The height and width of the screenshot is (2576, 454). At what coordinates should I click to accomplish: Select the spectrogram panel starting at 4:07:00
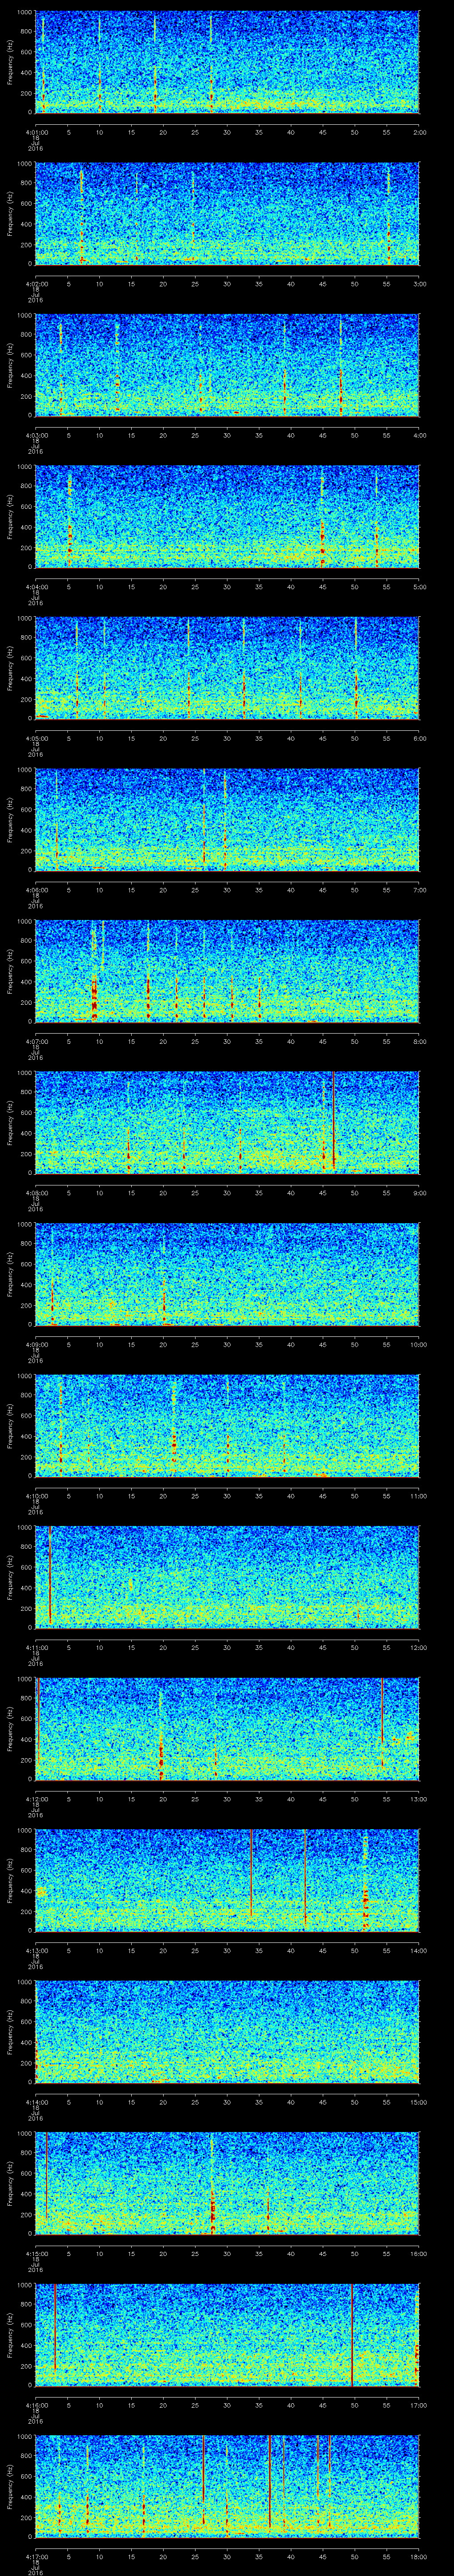click(x=227, y=970)
